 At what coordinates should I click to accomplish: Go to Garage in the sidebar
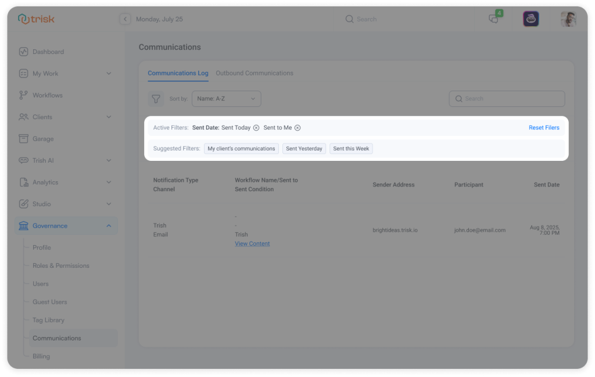click(43, 139)
